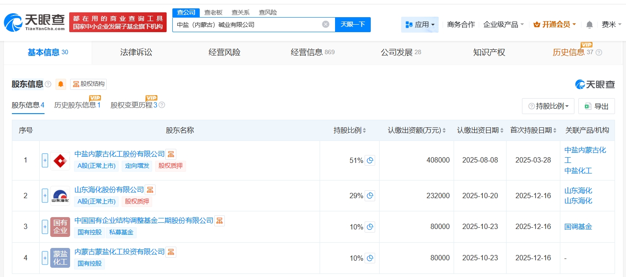Image resolution: width=626 pixels, height=277 pixels.
Task: Click the 天眼一下 search button
Action: (353, 25)
